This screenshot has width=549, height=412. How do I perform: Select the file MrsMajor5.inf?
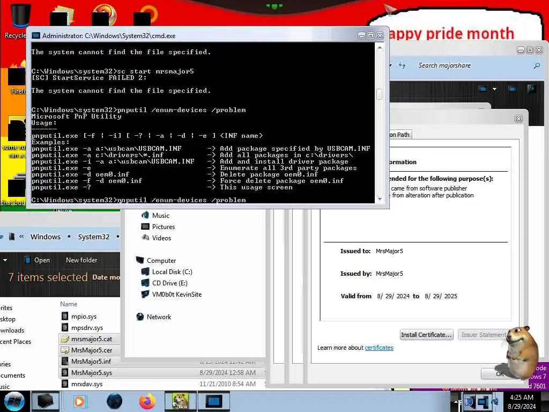pos(90,361)
